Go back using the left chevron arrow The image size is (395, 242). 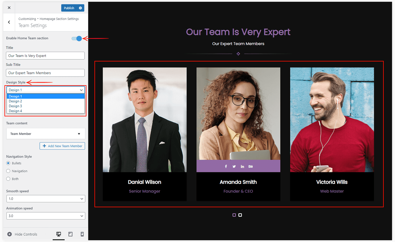9,22
